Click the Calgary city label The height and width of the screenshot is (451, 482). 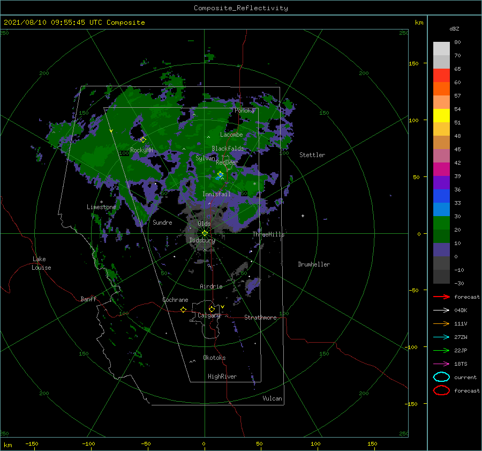209,315
